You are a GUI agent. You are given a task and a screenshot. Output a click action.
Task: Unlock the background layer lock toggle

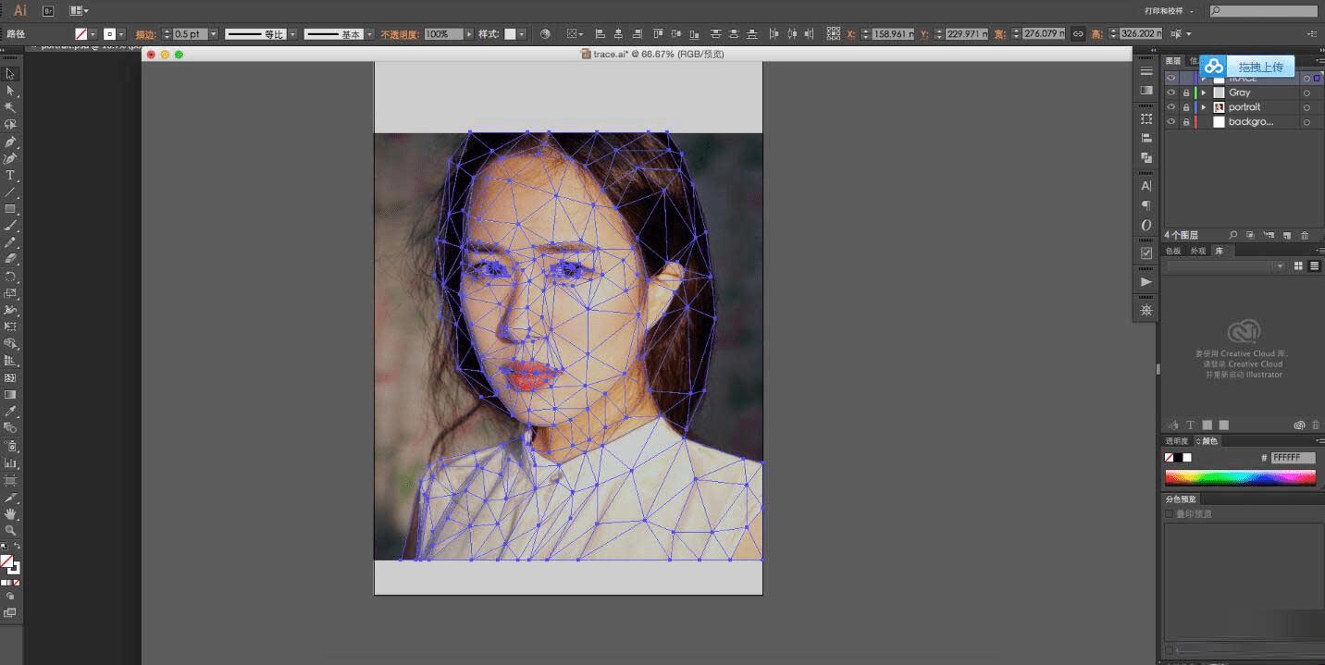[x=1185, y=122]
